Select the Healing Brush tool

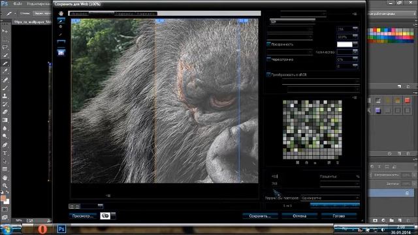[5, 80]
